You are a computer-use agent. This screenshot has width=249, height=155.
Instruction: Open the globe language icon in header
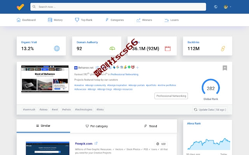[x=216, y=7]
